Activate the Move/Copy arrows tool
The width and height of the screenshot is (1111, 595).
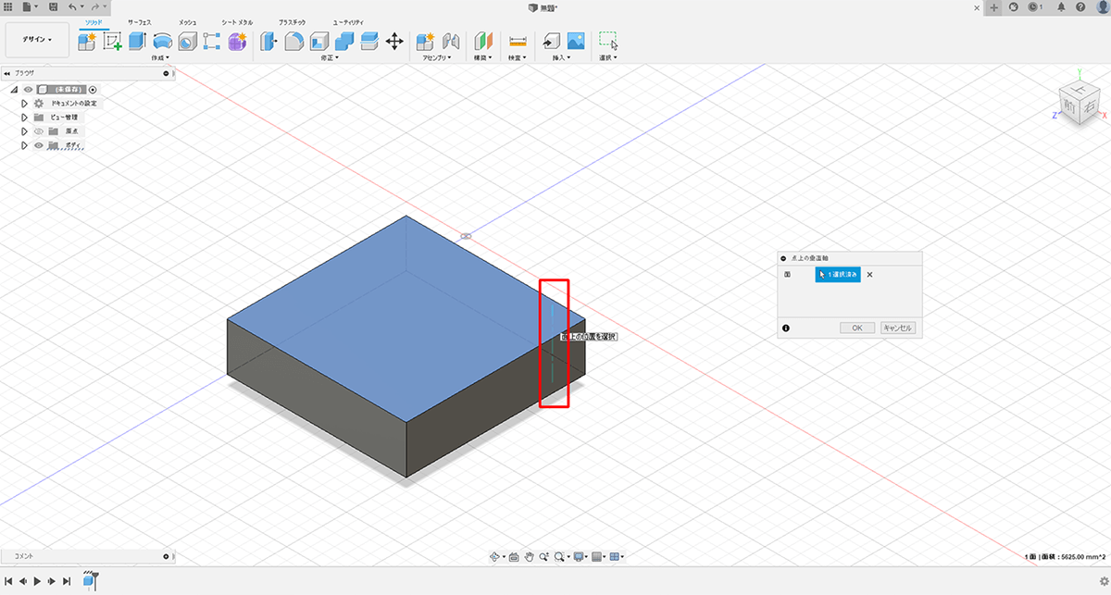pos(394,41)
